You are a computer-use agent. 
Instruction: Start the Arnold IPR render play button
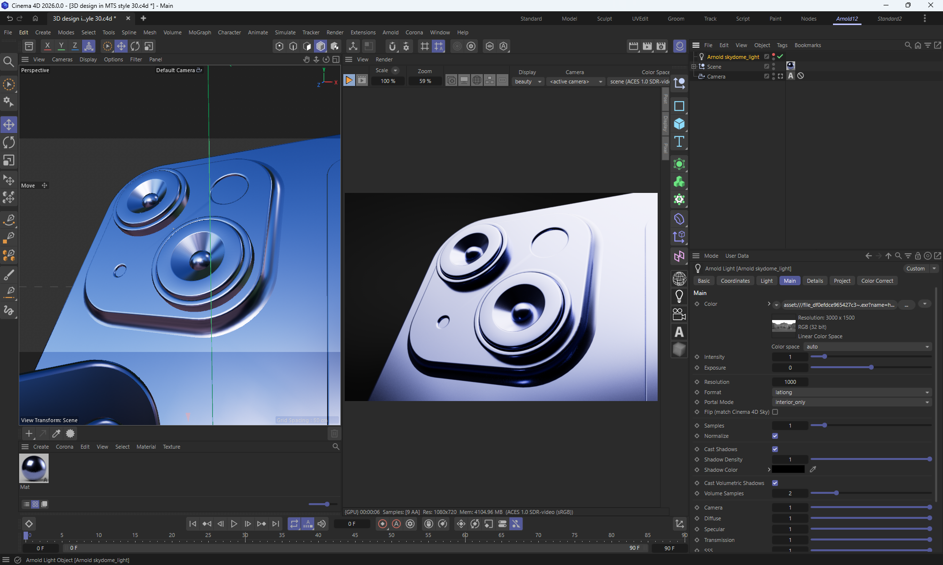(x=349, y=81)
